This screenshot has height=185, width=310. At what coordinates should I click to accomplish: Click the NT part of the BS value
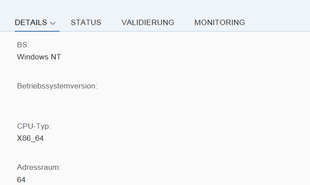click(56, 57)
